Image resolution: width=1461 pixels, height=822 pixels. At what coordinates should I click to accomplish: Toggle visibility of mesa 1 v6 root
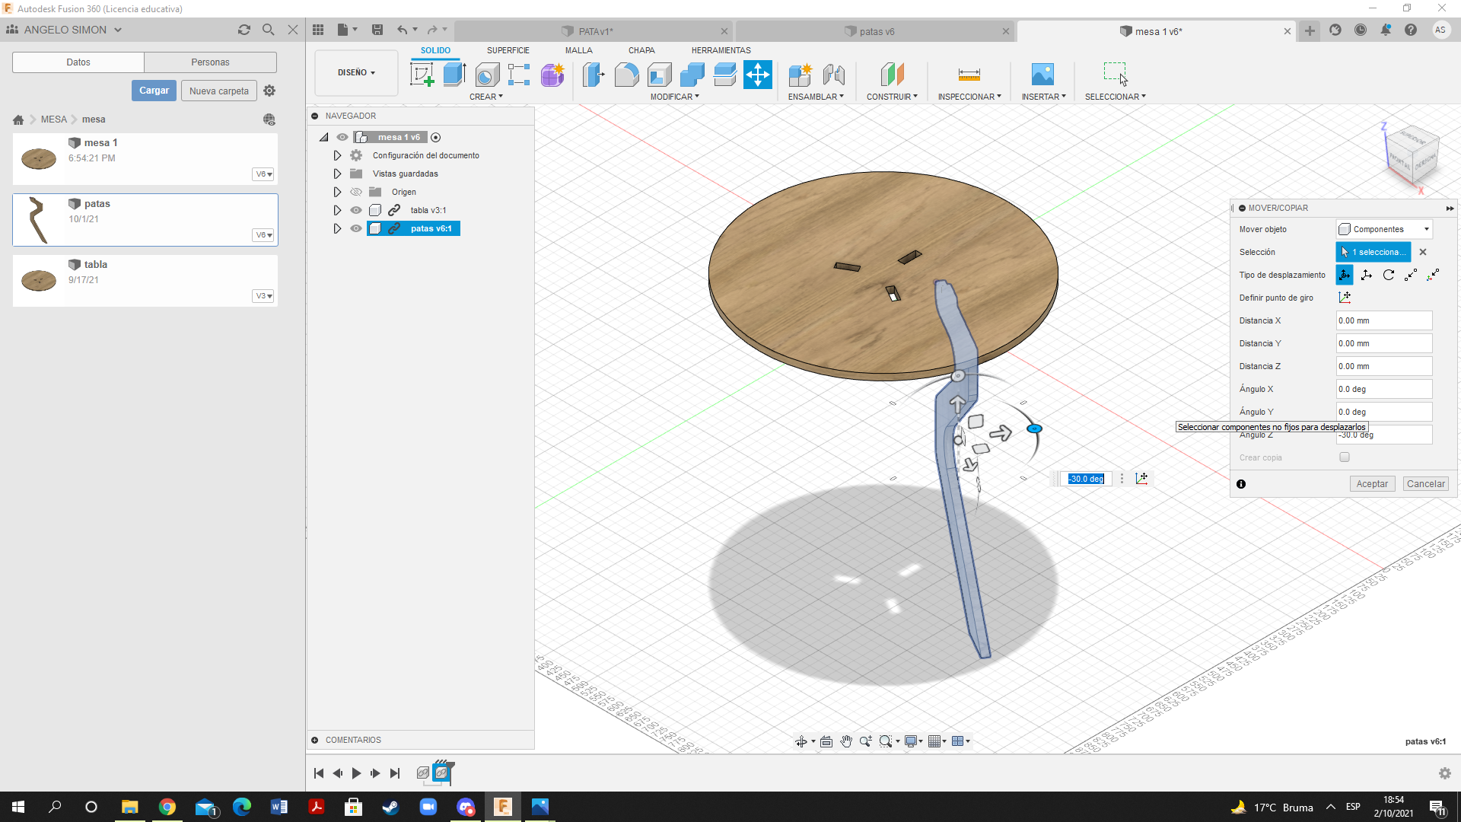(342, 137)
